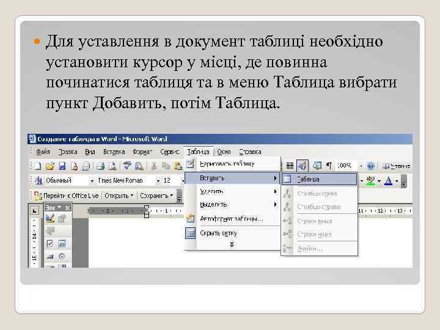Viewport: 440px width, 330px height.
Task: Click the Styles and Formatting AA icon
Action: [x=38, y=180]
